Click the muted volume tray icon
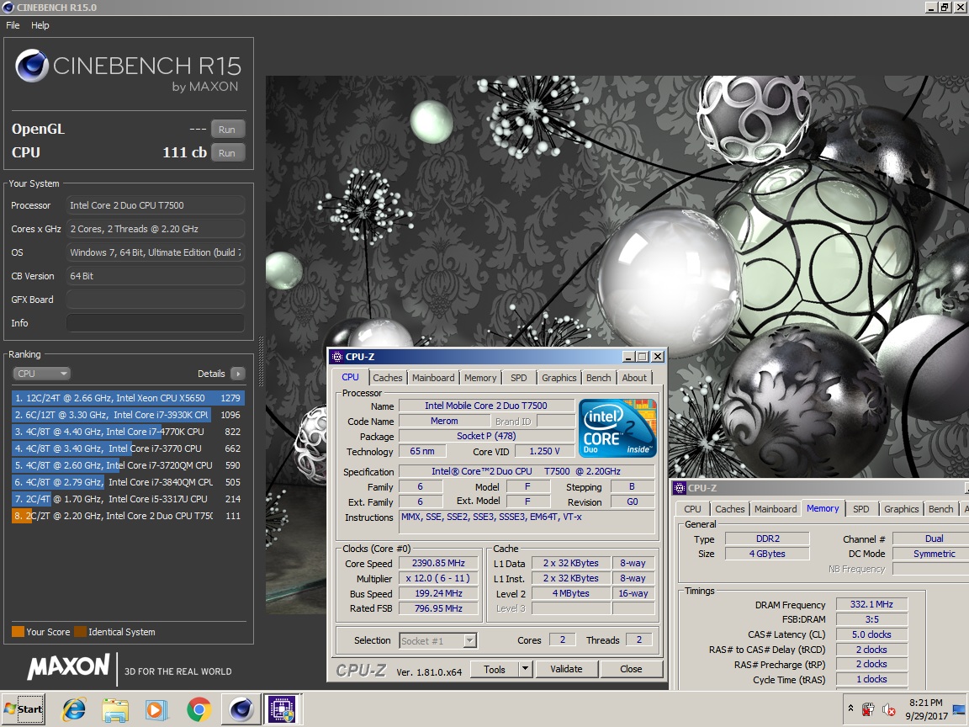Image resolution: width=969 pixels, height=727 pixels. click(x=888, y=709)
